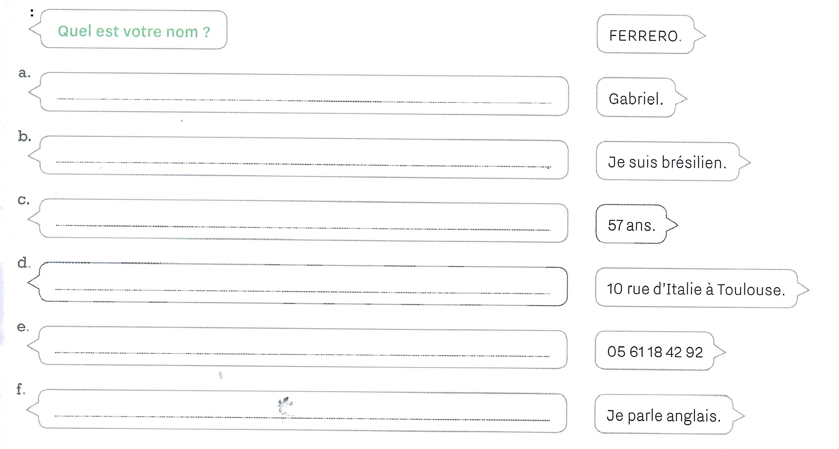Click the "Je suis brésilien." answer bubble

click(667, 162)
